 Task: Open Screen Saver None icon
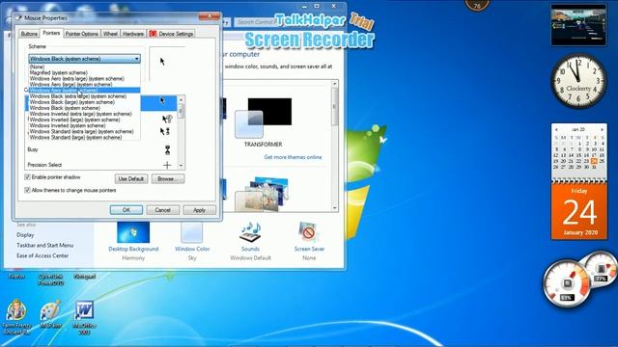[309, 232]
